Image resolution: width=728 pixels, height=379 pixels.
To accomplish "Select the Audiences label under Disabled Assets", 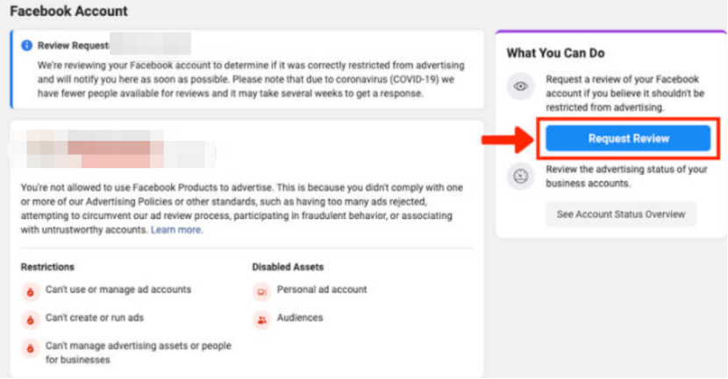I will [x=299, y=319].
